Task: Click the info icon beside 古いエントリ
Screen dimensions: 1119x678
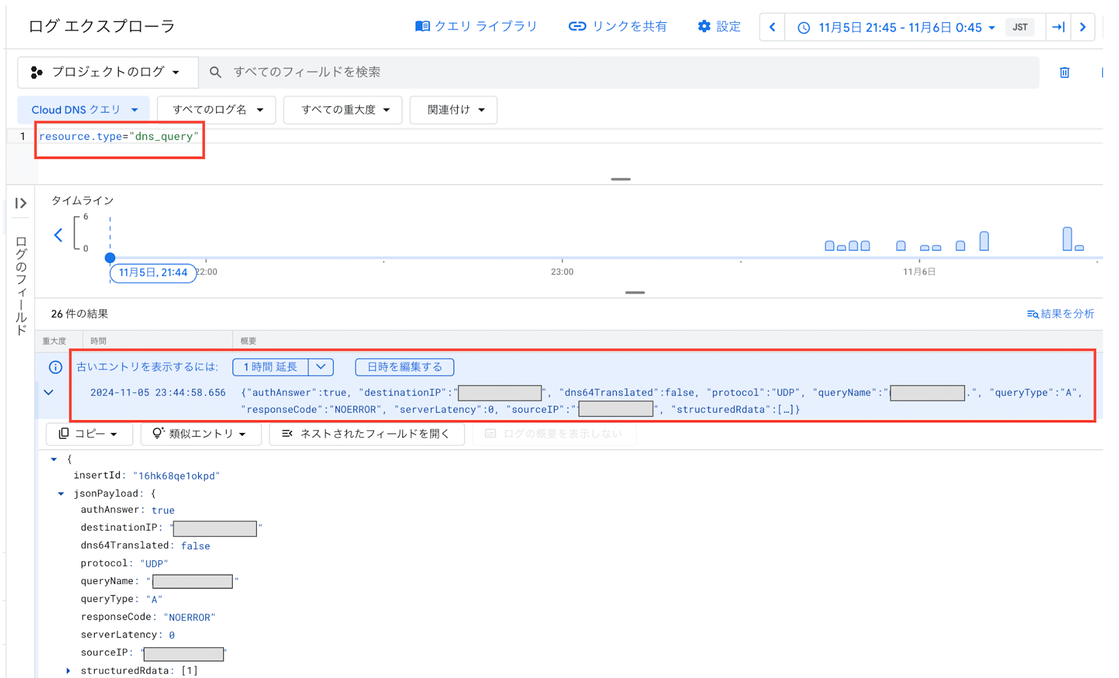Action: (55, 367)
